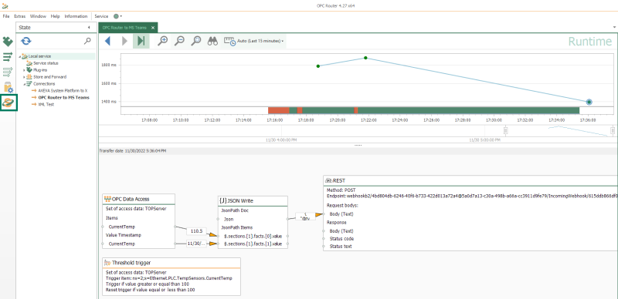Click $.sections.[1].facts.[1].value item
Viewport: 618px width, 299px height.
tap(253, 244)
